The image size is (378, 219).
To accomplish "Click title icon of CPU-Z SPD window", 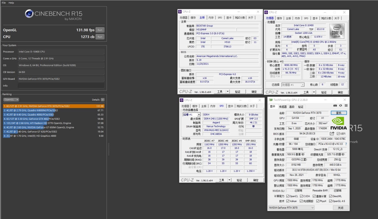I will (x=181, y=100).
